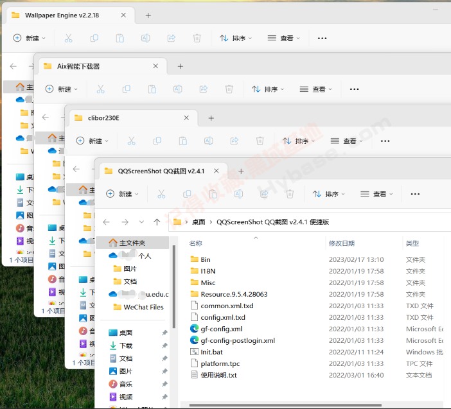
Task: Click Paste icon in QQScreenShot window toolbar
Action: click(x=213, y=195)
